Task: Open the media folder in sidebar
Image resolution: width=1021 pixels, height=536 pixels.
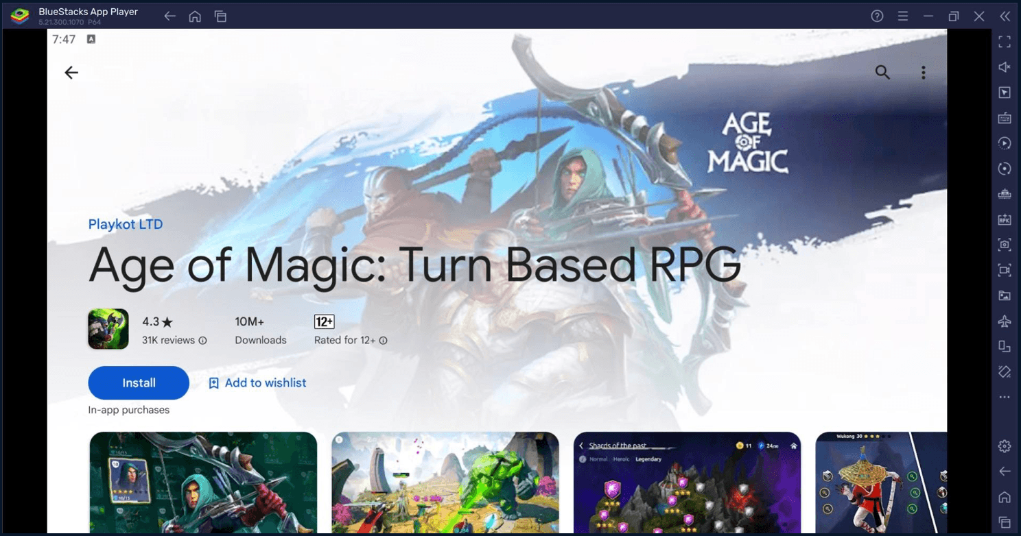Action: click(1005, 295)
